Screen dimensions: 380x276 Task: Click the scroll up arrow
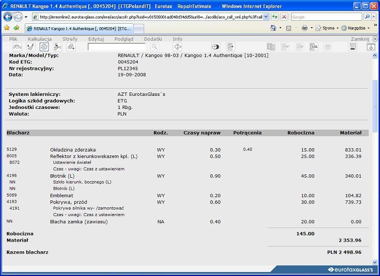[x=375, y=56]
